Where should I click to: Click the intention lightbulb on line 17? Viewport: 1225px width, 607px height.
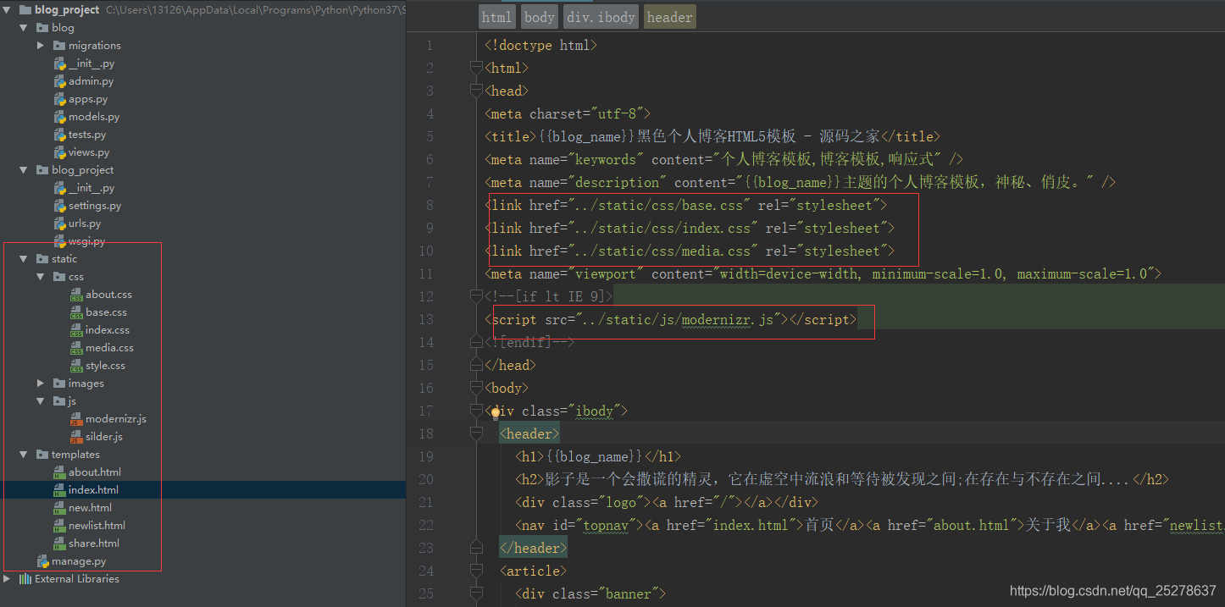496,412
